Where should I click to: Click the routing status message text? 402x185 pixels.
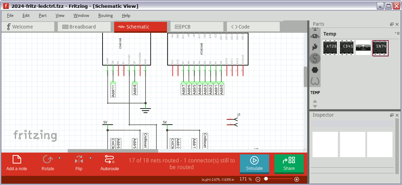point(181,164)
